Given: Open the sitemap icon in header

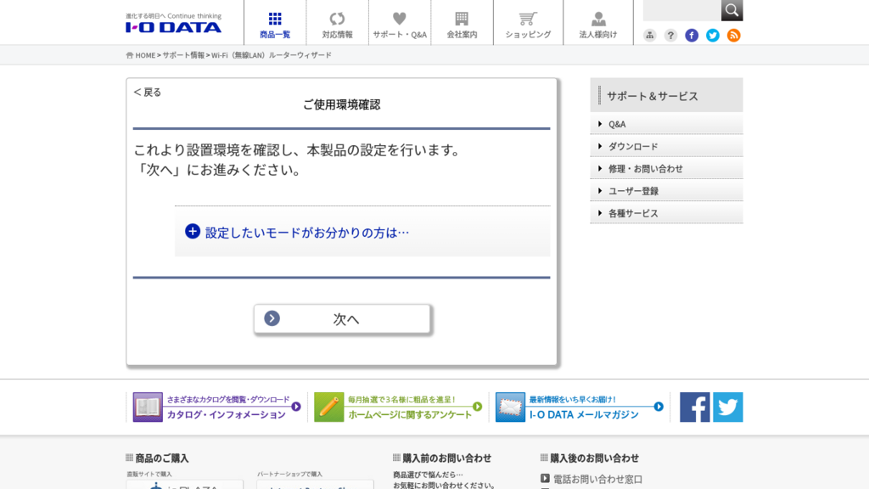Looking at the screenshot, I should pos(649,36).
